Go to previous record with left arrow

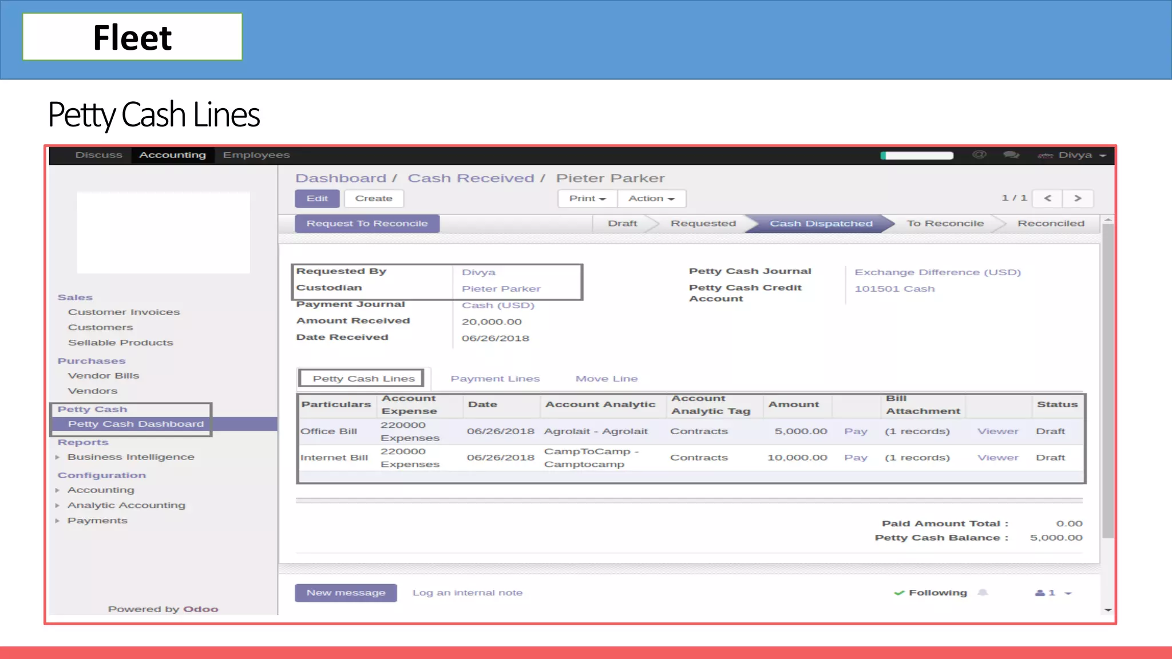pyautogui.click(x=1047, y=198)
